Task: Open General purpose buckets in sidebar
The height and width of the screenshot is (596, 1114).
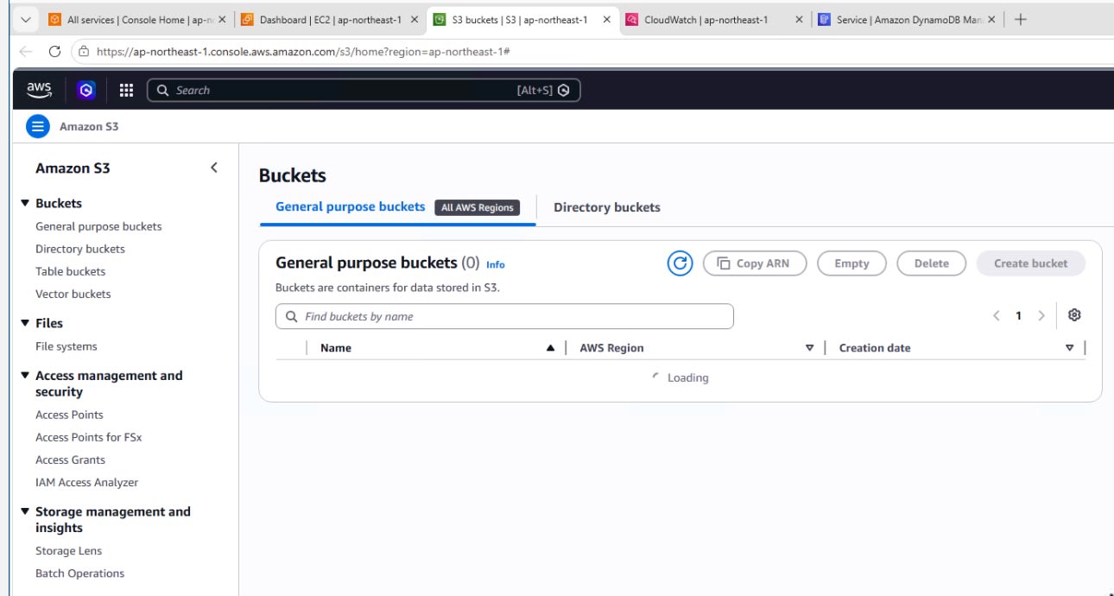Action: (x=98, y=226)
